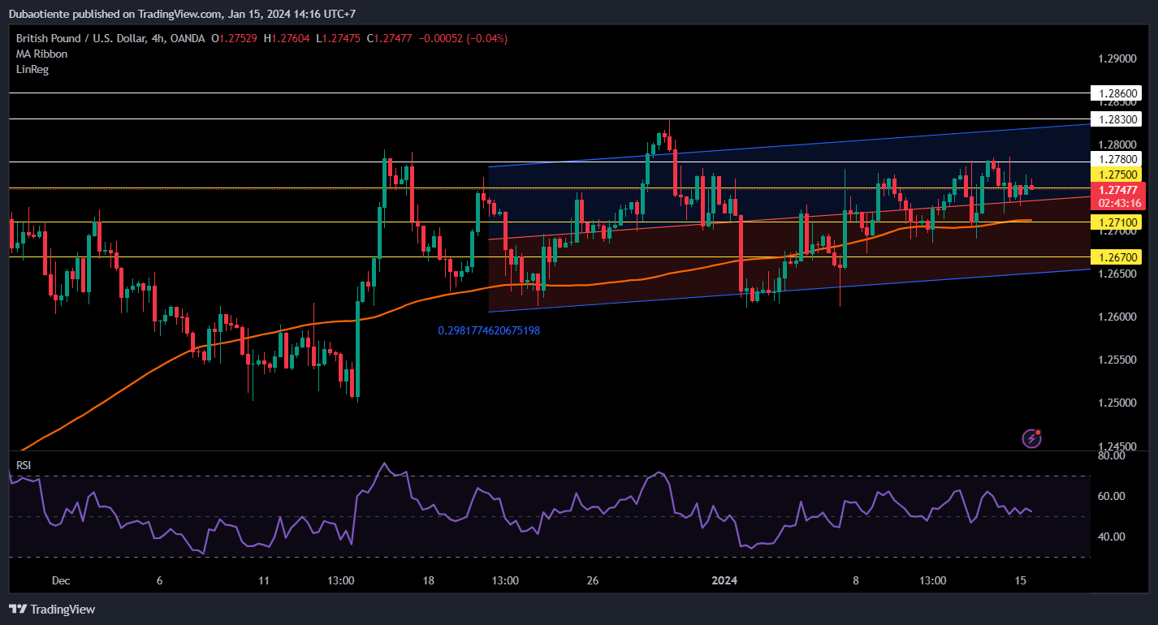This screenshot has height=625, width=1158.
Task: Click the 15 date label on time axis
Action: point(1022,581)
